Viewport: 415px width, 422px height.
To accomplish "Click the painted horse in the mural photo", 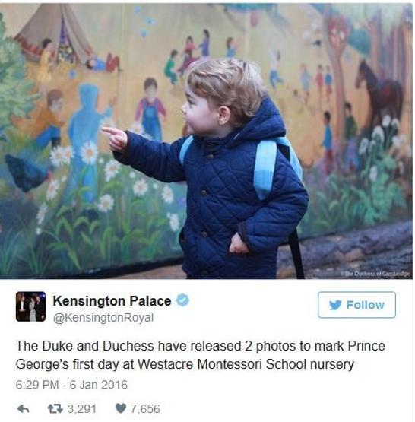I will tap(379, 93).
